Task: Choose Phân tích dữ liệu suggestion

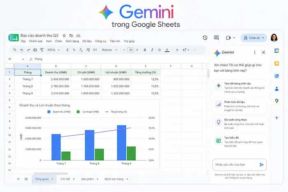Action: [239, 106]
